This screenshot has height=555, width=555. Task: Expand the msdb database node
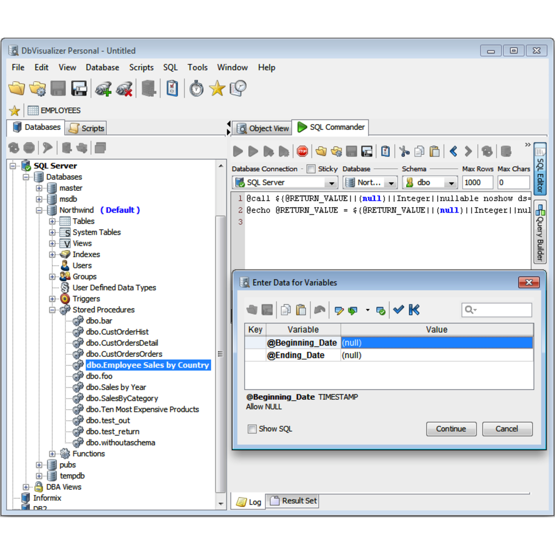pyautogui.click(x=39, y=199)
